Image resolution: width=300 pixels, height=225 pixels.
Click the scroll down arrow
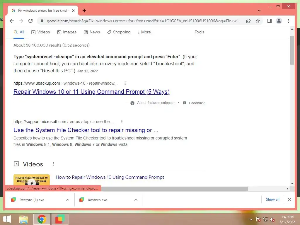[x=292, y=184]
